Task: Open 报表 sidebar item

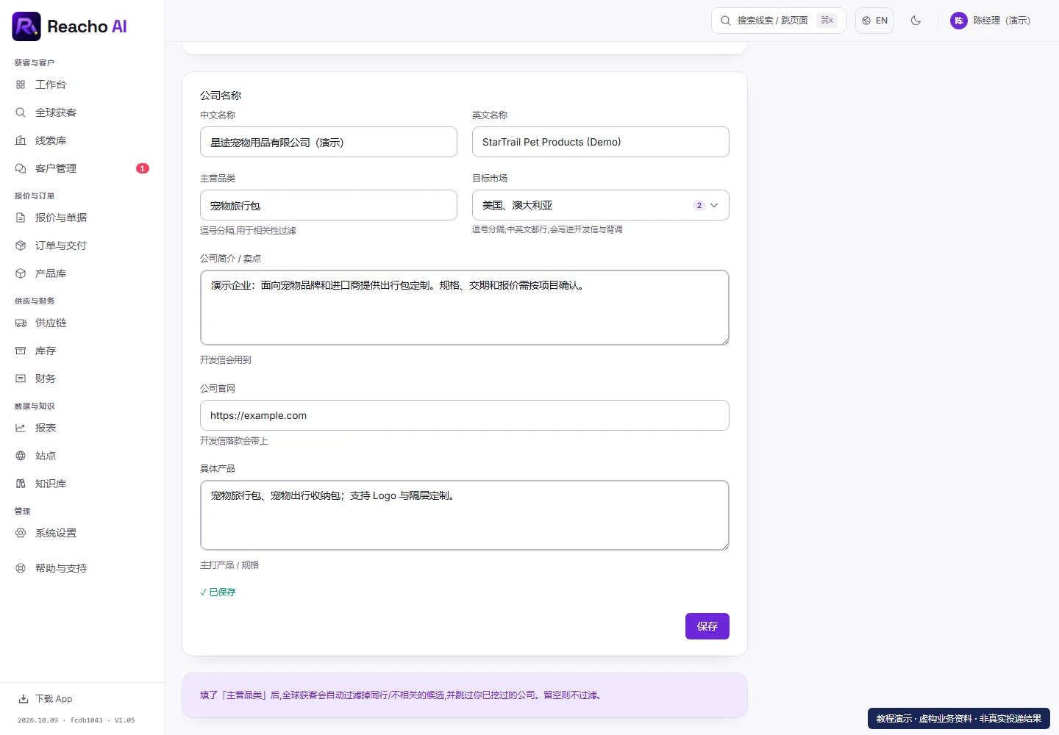Action: 82,428
